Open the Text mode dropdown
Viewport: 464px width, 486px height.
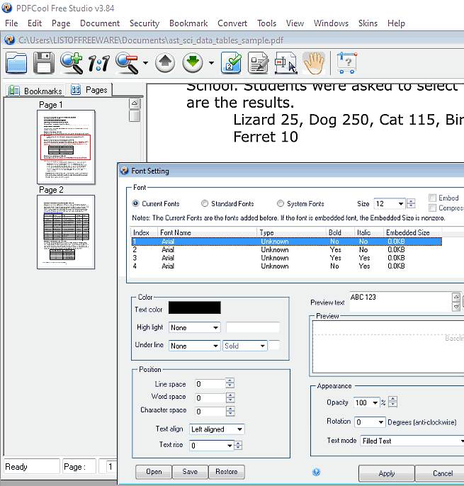(x=461, y=441)
